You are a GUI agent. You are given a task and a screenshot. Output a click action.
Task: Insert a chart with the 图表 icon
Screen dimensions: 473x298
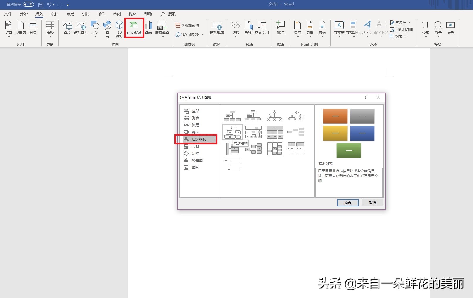148,28
